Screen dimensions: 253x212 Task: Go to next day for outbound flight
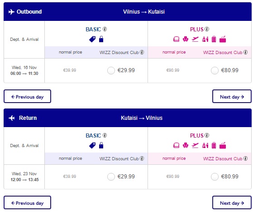pos(232,96)
